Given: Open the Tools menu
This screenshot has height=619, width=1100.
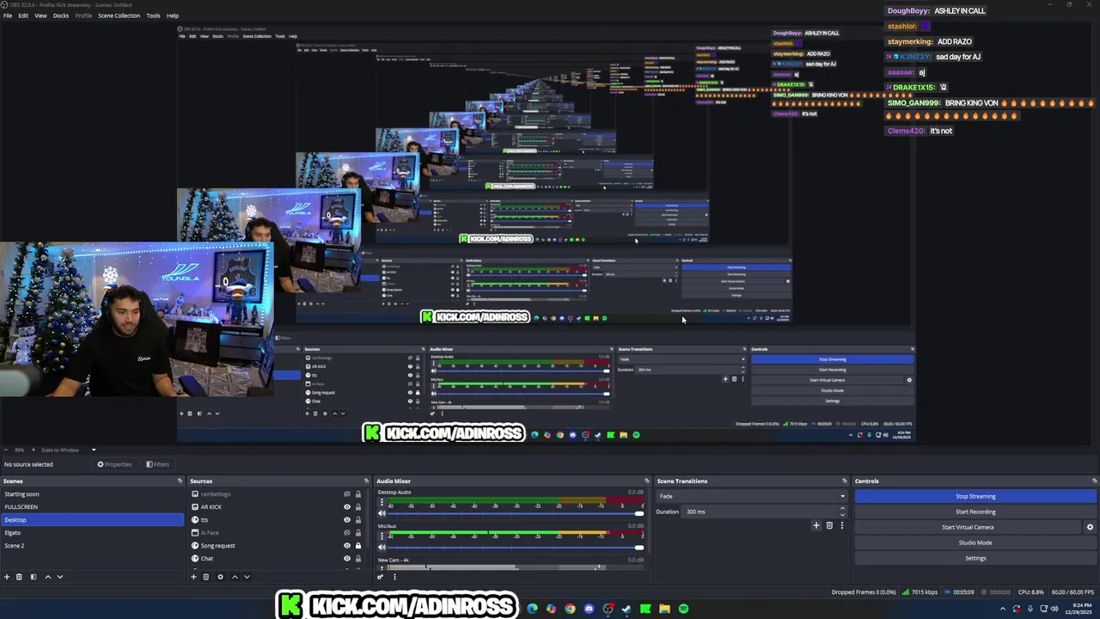Looking at the screenshot, I should (153, 15).
